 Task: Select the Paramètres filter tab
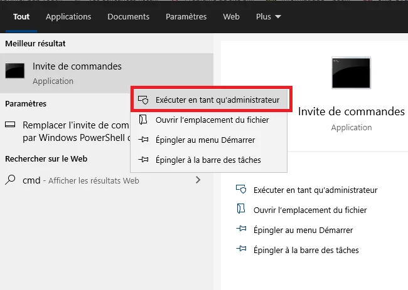click(186, 16)
